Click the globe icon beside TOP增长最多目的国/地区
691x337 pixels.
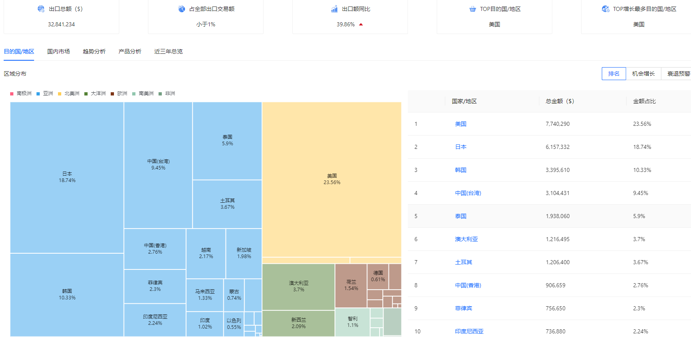(605, 9)
